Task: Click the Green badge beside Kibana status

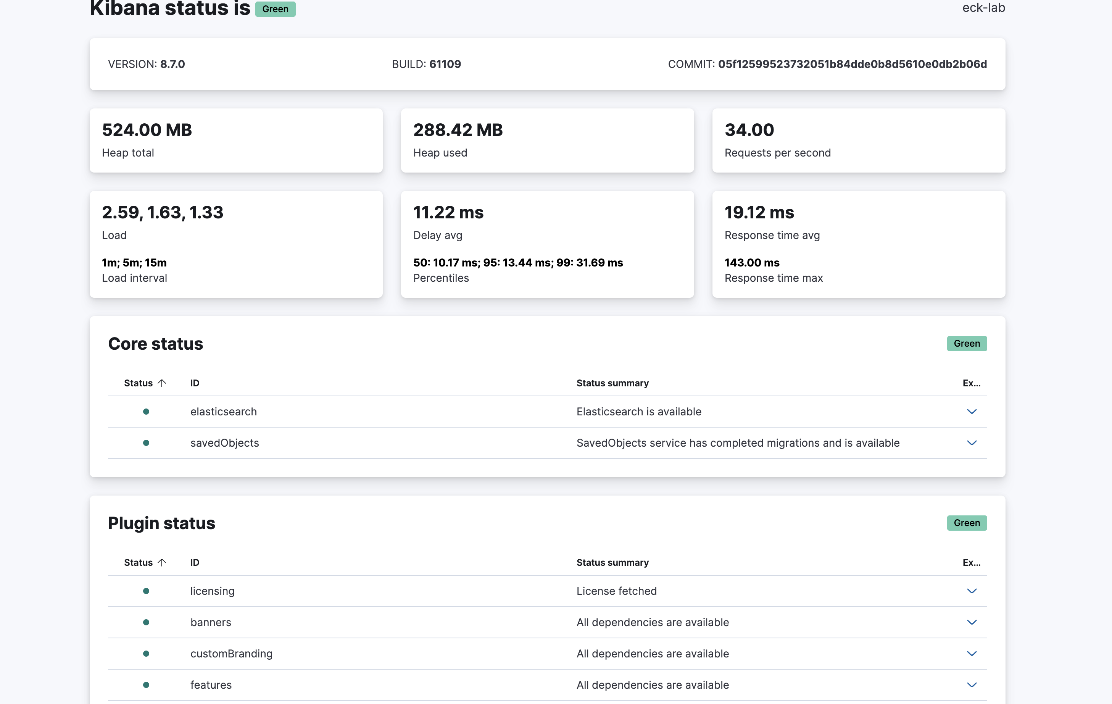Action: (275, 9)
